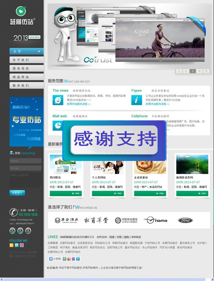Switch banner to slide 4
The height and width of the screenshot is (281, 214).
[200, 71]
